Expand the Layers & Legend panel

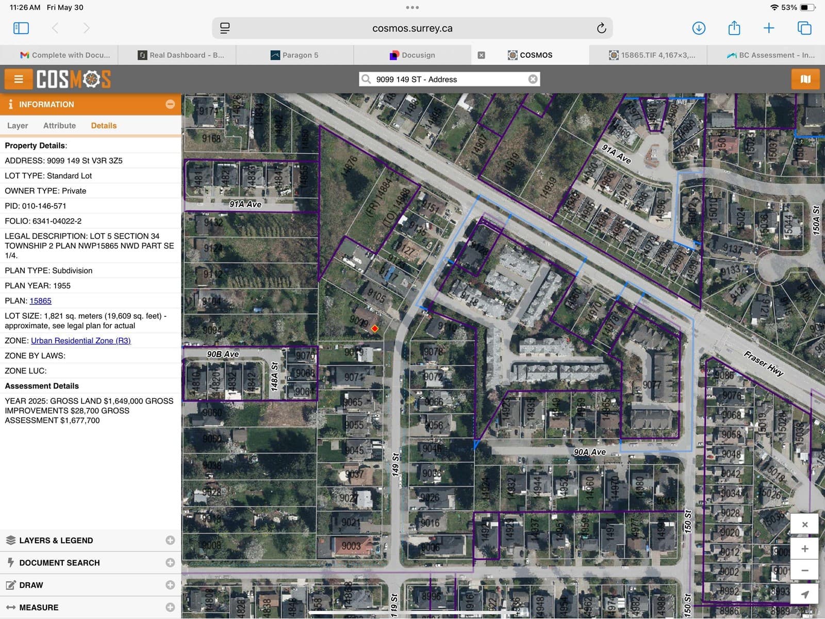170,540
